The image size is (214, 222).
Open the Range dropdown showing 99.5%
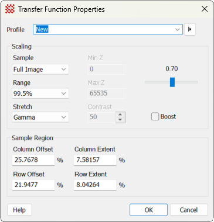pos(40,93)
